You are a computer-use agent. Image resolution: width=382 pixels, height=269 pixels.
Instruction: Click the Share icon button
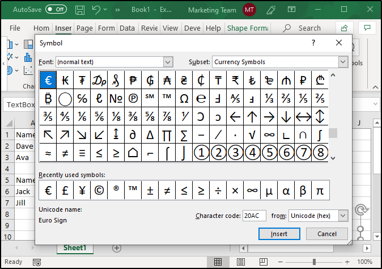(x=344, y=28)
